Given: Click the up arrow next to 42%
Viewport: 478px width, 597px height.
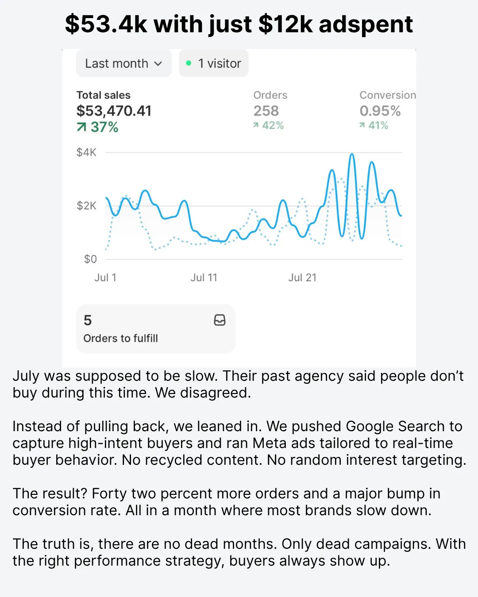Looking at the screenshot, I should [256, 126].
